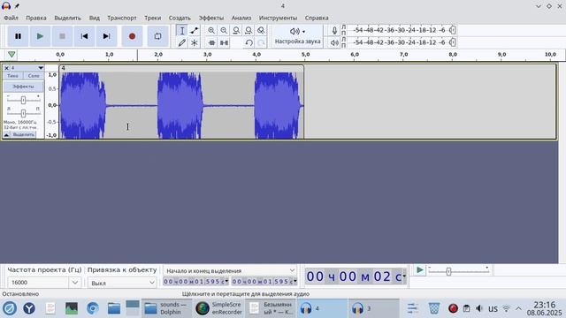Select the Selection (I-beam) tool
Image resolution: width=566 pixels, height=318 pixels.
pos(182,31)
